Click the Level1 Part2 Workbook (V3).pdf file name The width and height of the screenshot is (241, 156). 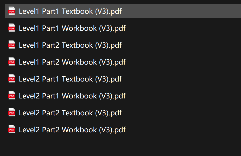click(72, 62)
